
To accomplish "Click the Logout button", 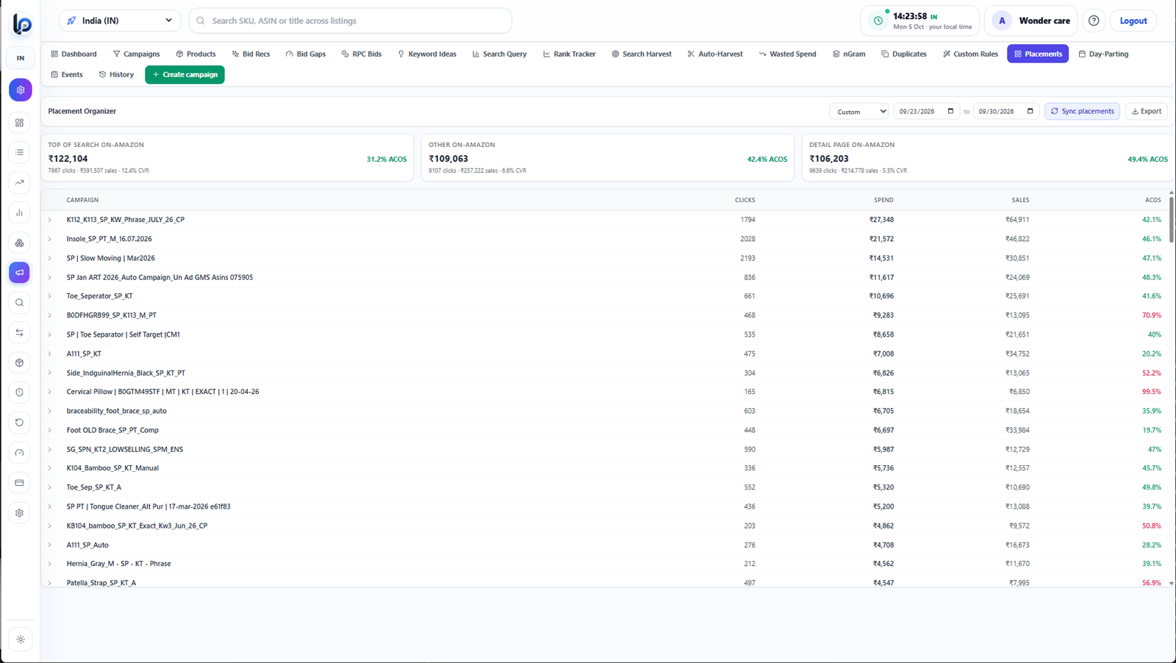I will click(x=1133, y=21).
